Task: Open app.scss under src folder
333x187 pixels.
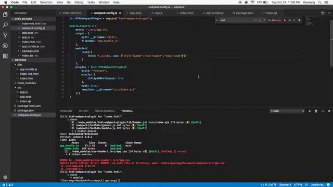Action: click(x=25, y=97)
